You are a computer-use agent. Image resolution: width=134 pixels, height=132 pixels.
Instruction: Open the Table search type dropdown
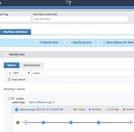pos(20,73)
